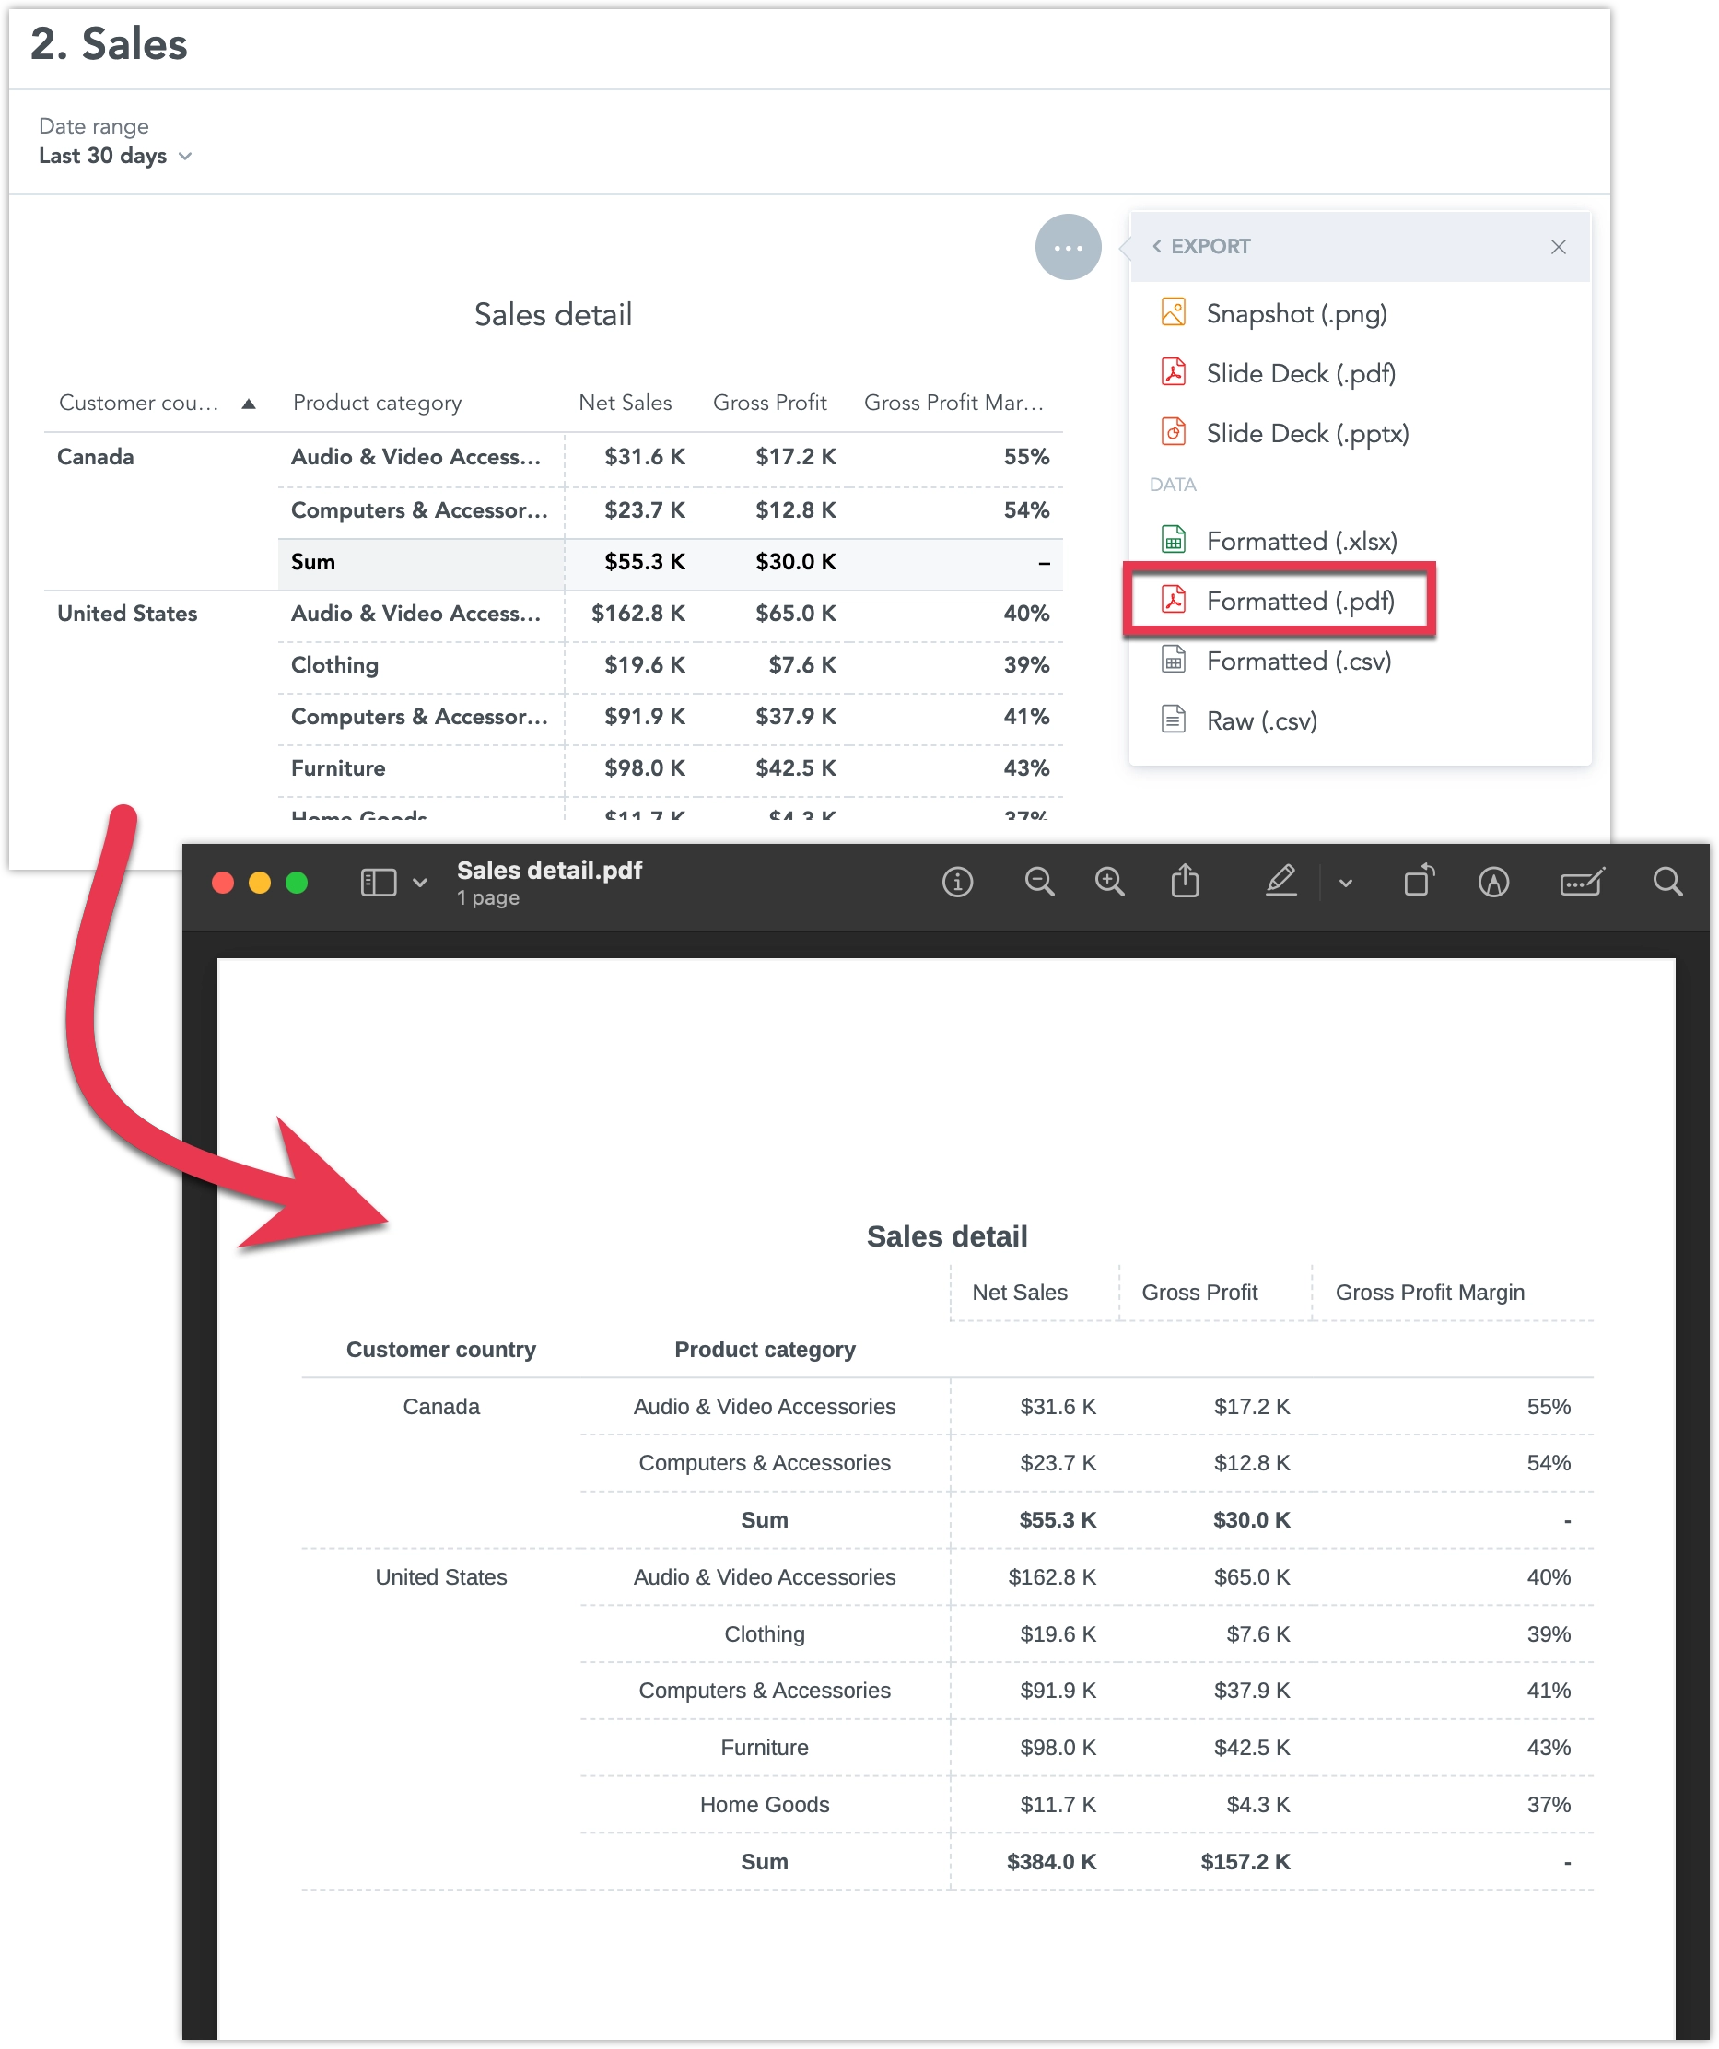Export data as Raw (.csv)

(x=1260, y=720)
